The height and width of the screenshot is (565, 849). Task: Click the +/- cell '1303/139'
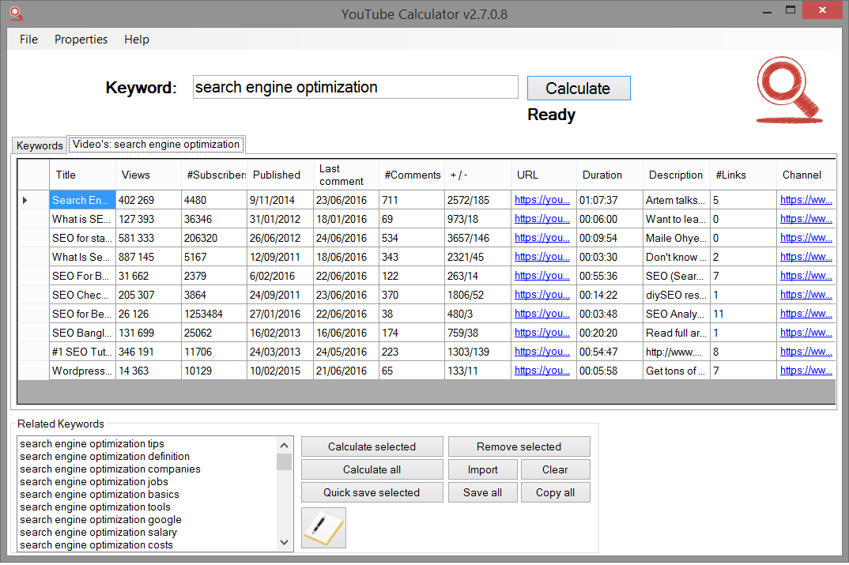coord(477,352)
